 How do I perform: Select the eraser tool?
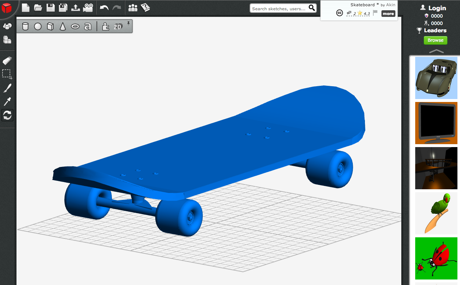click(x=7, y=61)
